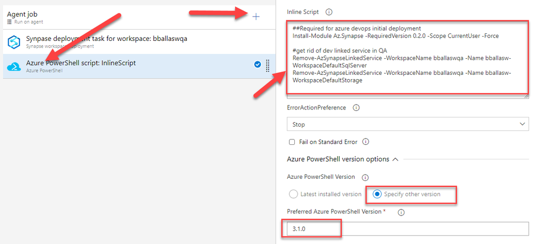The height and width of the screenshot is (244, 539).
Task: Enable the Fail on Standard Error checkbox
Action: click(x=292, y=142)
